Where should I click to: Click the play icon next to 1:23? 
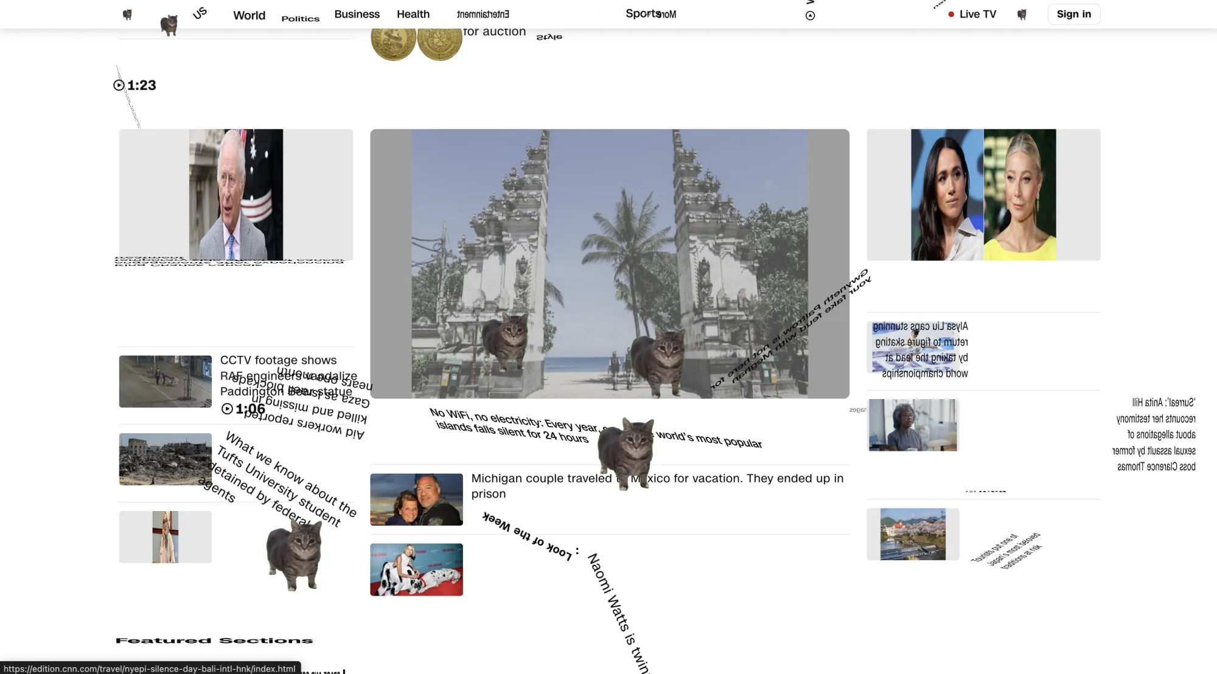pyautogui.click(x=119, y=85)
